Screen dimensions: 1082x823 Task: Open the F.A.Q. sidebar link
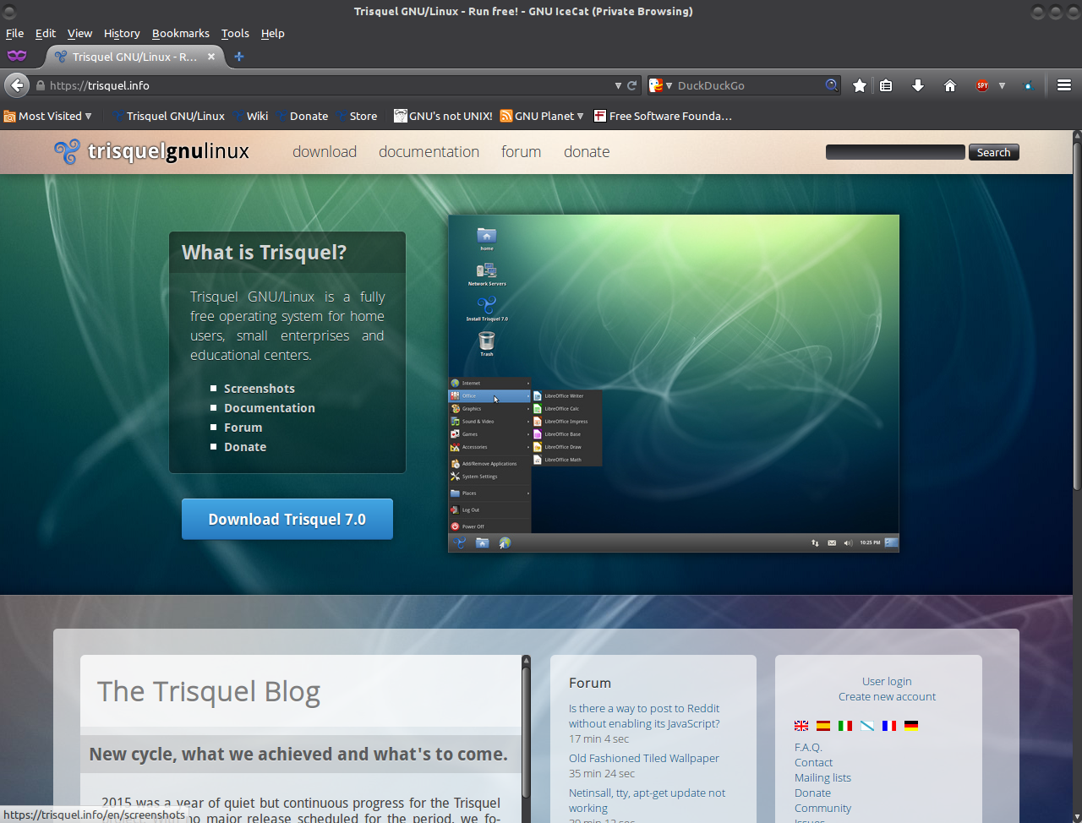point(808,747)
